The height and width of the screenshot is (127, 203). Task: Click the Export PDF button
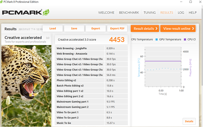click(x=117, y=28)
